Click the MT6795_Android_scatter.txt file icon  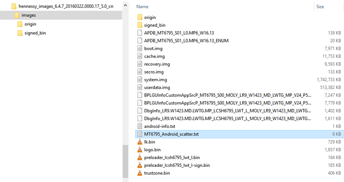tap(140, 134)
